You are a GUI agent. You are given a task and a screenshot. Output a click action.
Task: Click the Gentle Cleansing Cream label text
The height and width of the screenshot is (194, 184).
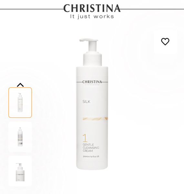coord(91,148)
